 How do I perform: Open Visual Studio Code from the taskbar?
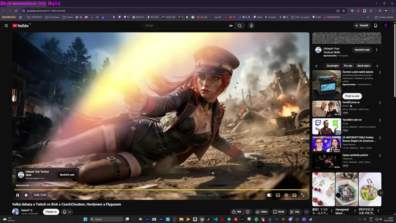pyautogui.click(x=215, y=219)
